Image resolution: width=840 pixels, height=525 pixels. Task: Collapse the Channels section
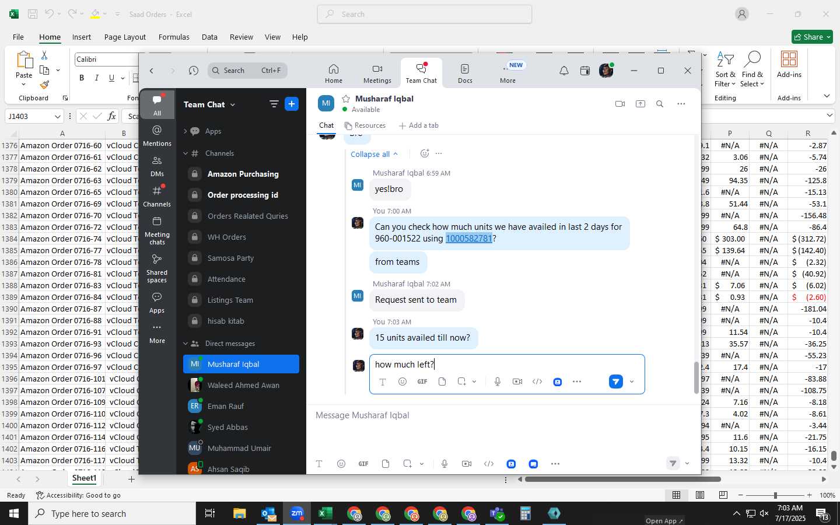tap(185, 153)
